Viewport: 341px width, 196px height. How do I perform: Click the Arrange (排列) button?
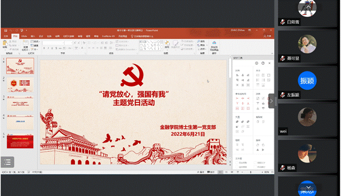(x=167, y=44)
